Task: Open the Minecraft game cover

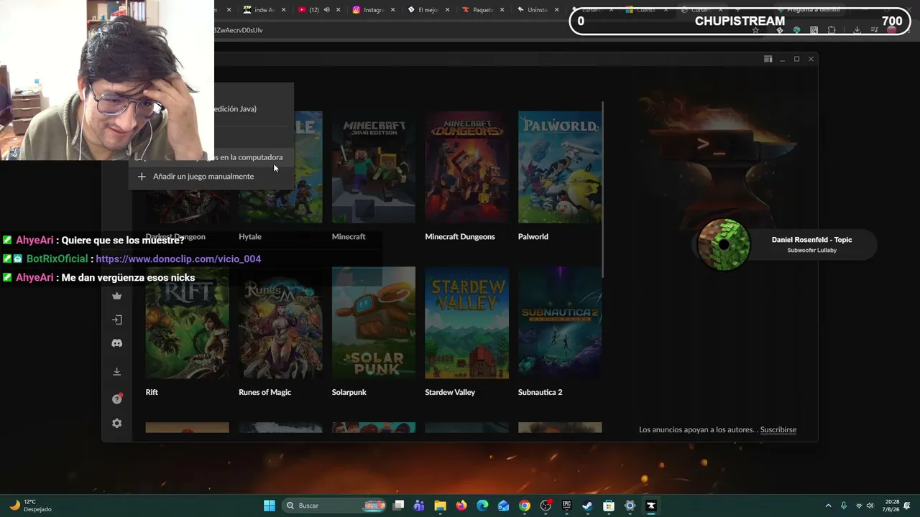Action: [374, 167]
